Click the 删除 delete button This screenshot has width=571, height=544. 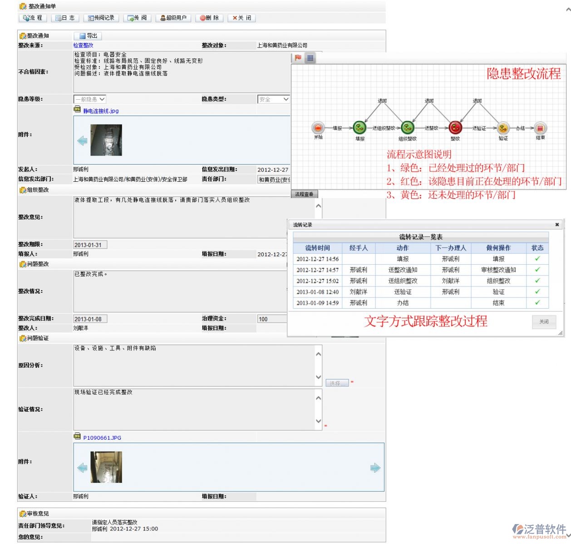tap(209, 18)
